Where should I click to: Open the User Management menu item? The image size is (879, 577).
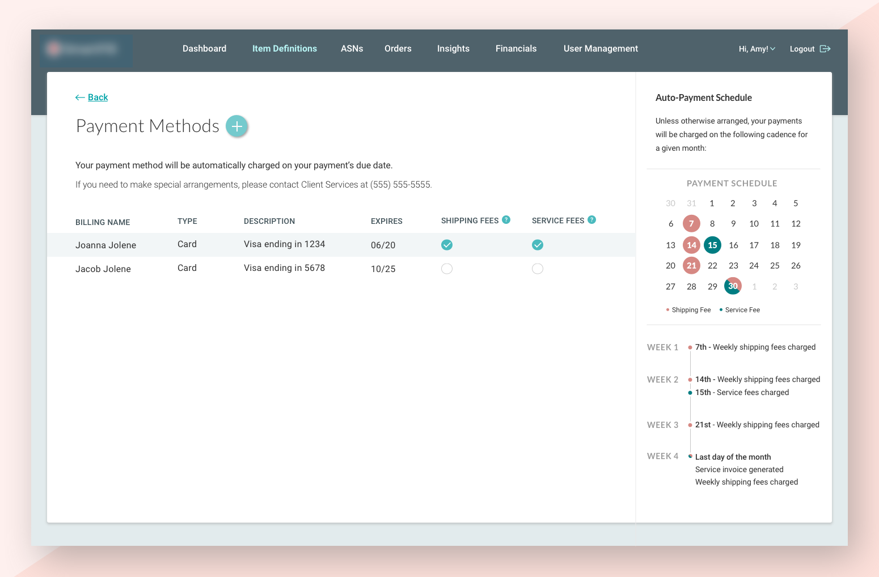601,49
